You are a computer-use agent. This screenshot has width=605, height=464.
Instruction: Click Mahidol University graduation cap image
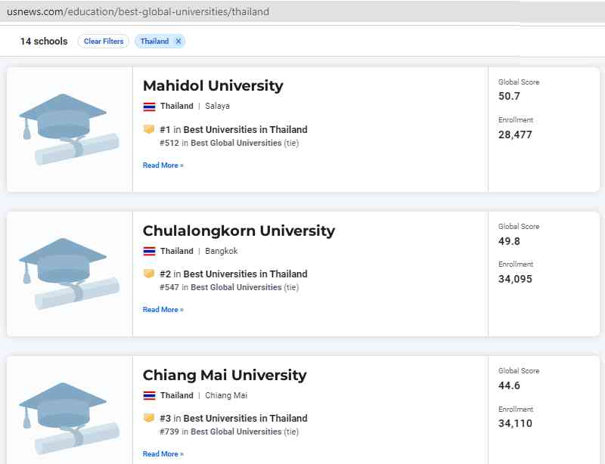tap(69, 128)
